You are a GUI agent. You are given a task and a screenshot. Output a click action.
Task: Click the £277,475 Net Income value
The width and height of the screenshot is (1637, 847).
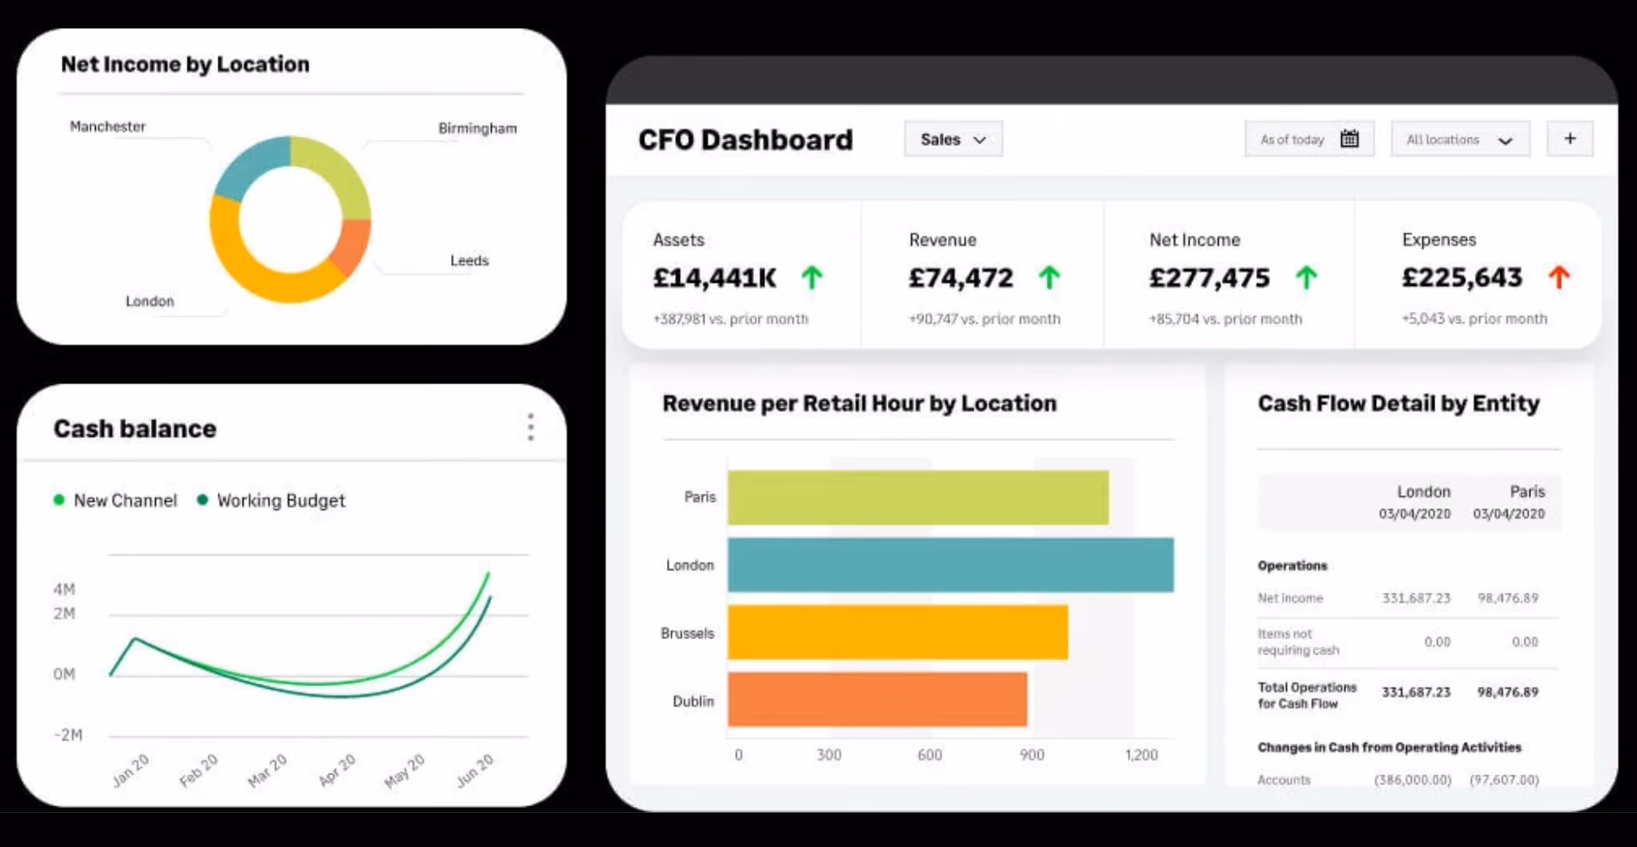coord(1209,278)
